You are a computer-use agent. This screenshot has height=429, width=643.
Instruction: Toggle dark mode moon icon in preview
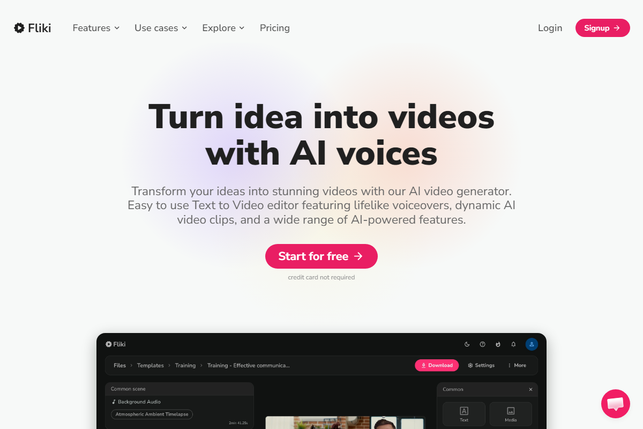click(x=467, y=344)
